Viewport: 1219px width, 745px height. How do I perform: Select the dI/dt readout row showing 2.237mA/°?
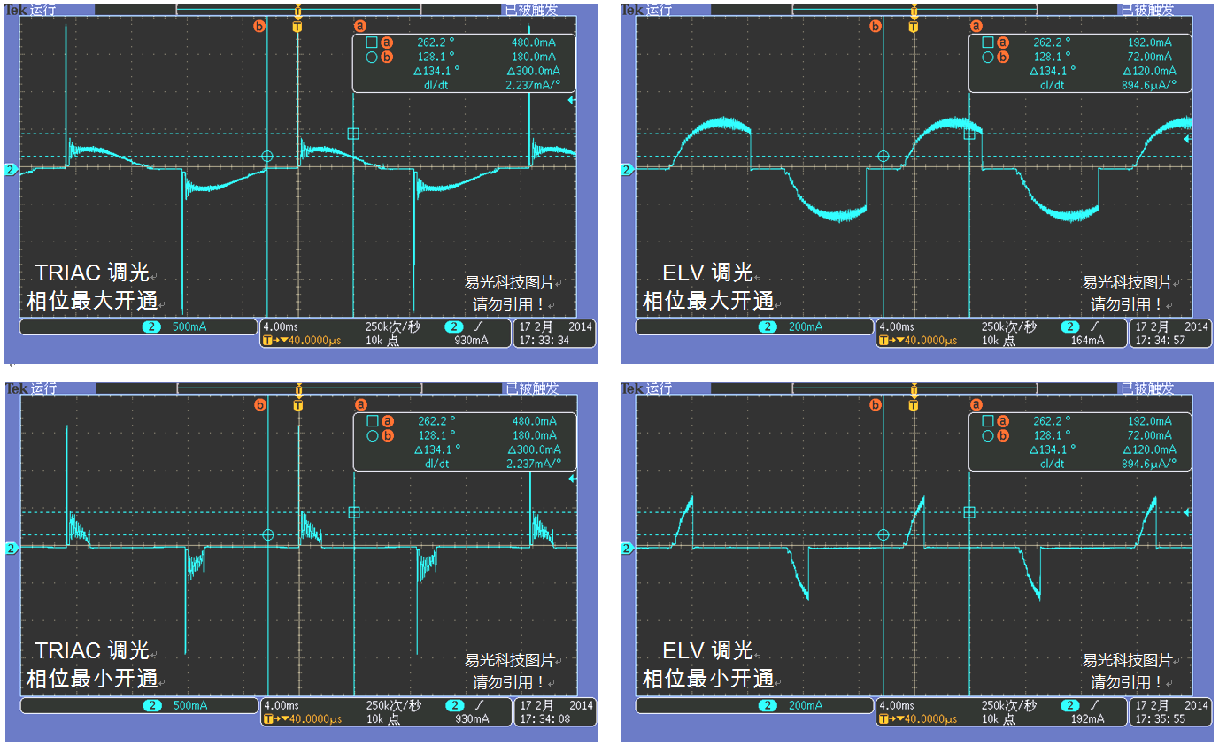487,83
